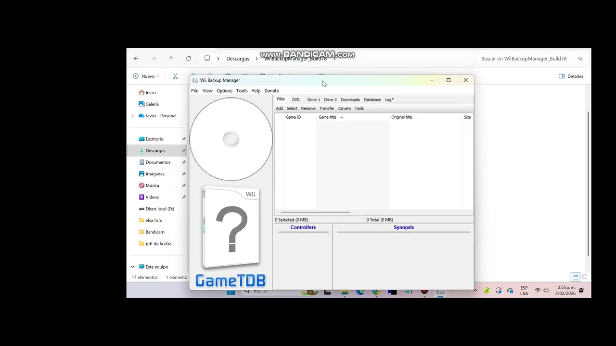Switch to the Database tab
The width and height of the screenshot is (616, 346).
[372, 99]
